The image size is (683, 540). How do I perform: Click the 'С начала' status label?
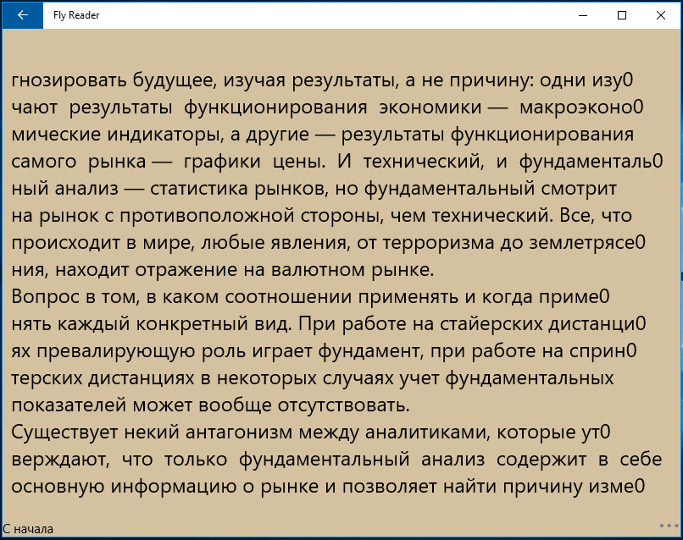point(28,529)
